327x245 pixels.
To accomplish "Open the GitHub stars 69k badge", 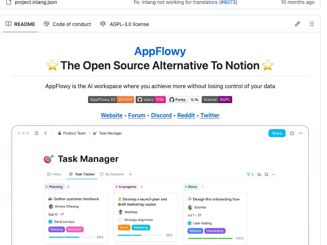I will coord(151,100).
